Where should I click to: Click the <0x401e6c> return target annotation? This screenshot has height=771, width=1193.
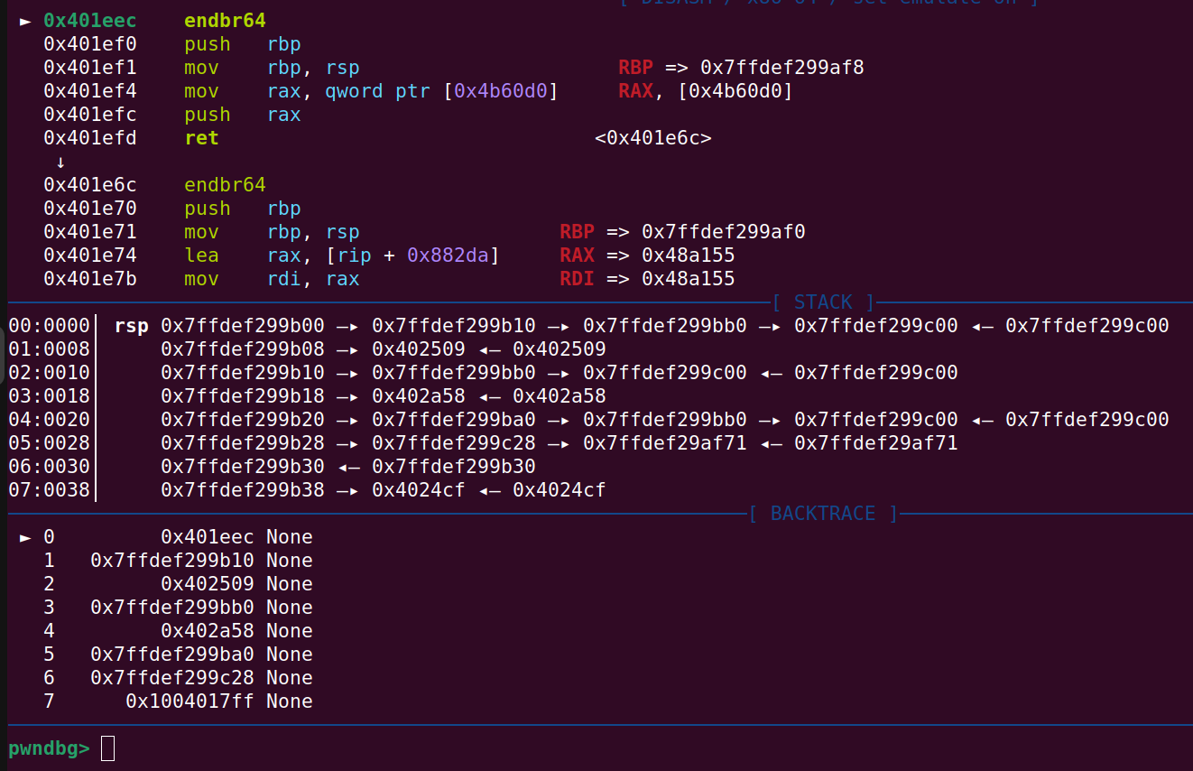coord(652,138)
